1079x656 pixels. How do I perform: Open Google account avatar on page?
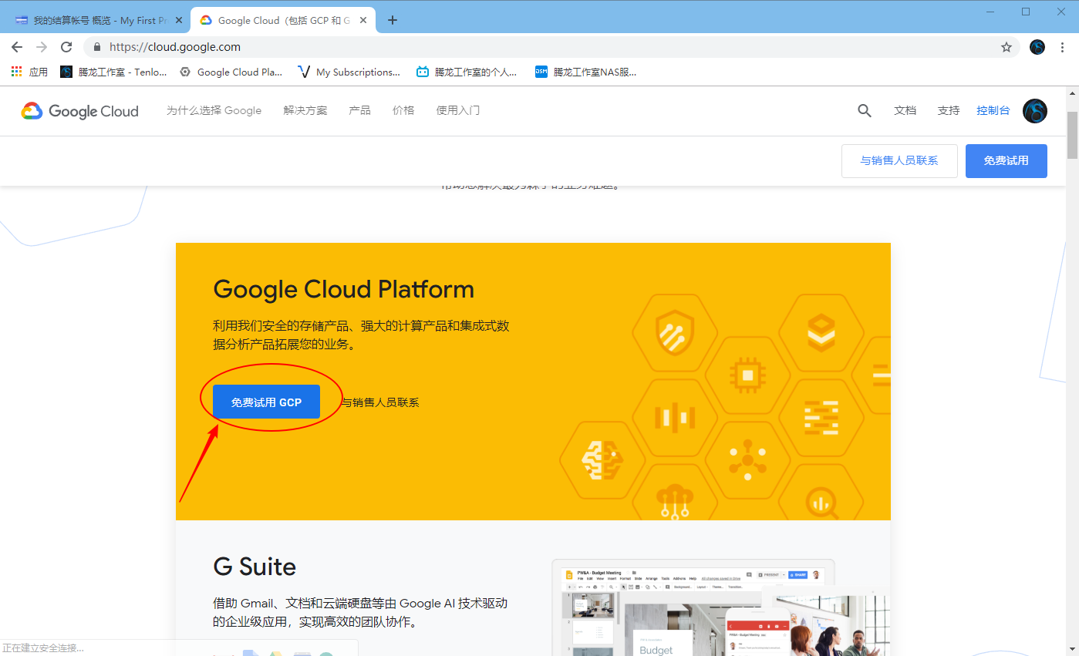1035,111
